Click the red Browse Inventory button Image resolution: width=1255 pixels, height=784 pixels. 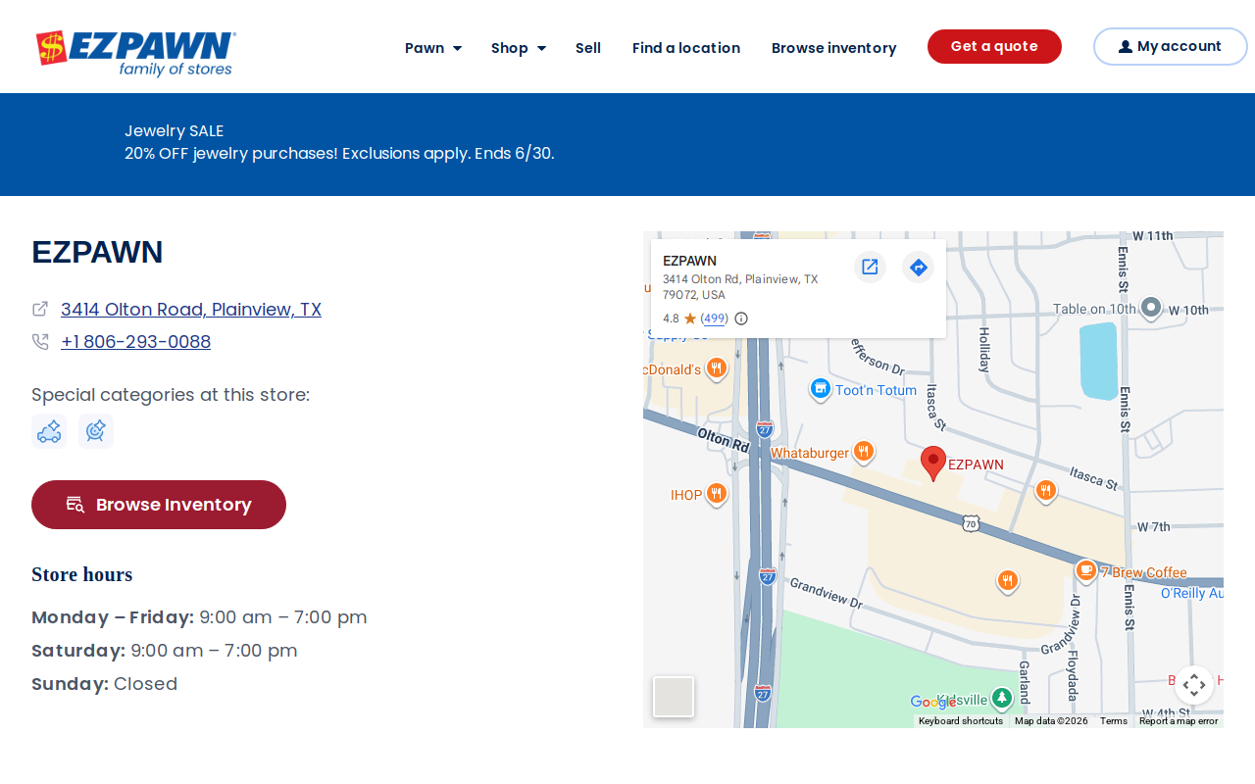tap(159, 505)
